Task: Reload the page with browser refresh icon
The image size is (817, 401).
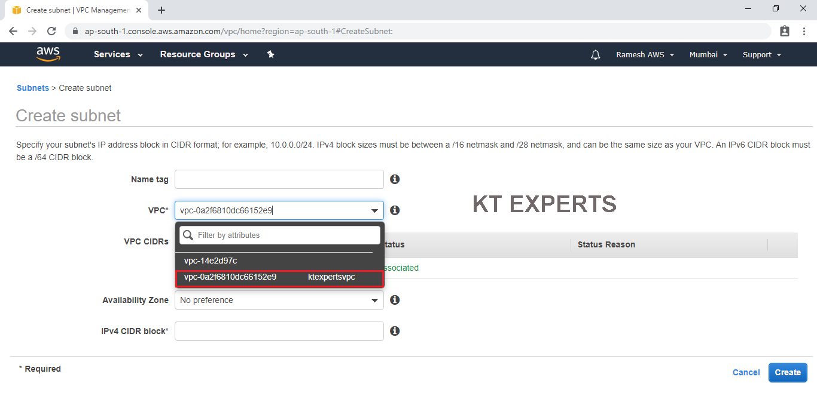Action: pyautogui.click(x=51, y=31)
